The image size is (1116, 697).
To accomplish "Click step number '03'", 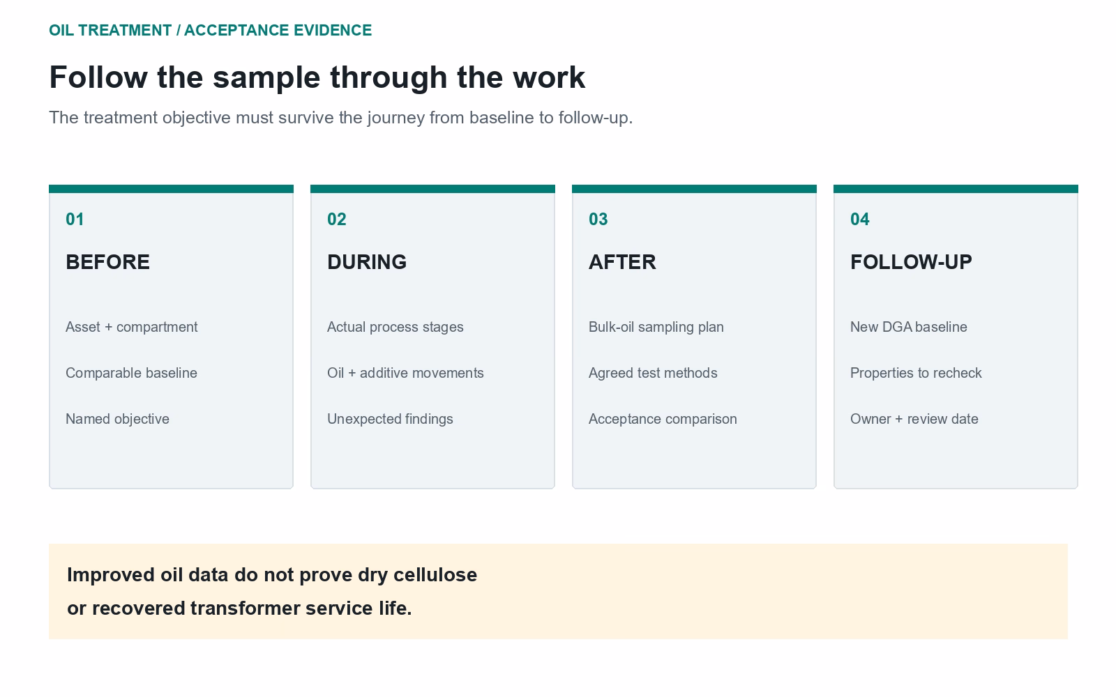I will pyautogui.click(x=598, y=219).
